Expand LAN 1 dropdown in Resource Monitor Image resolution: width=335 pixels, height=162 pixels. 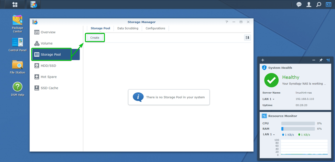tap(269, 135)
